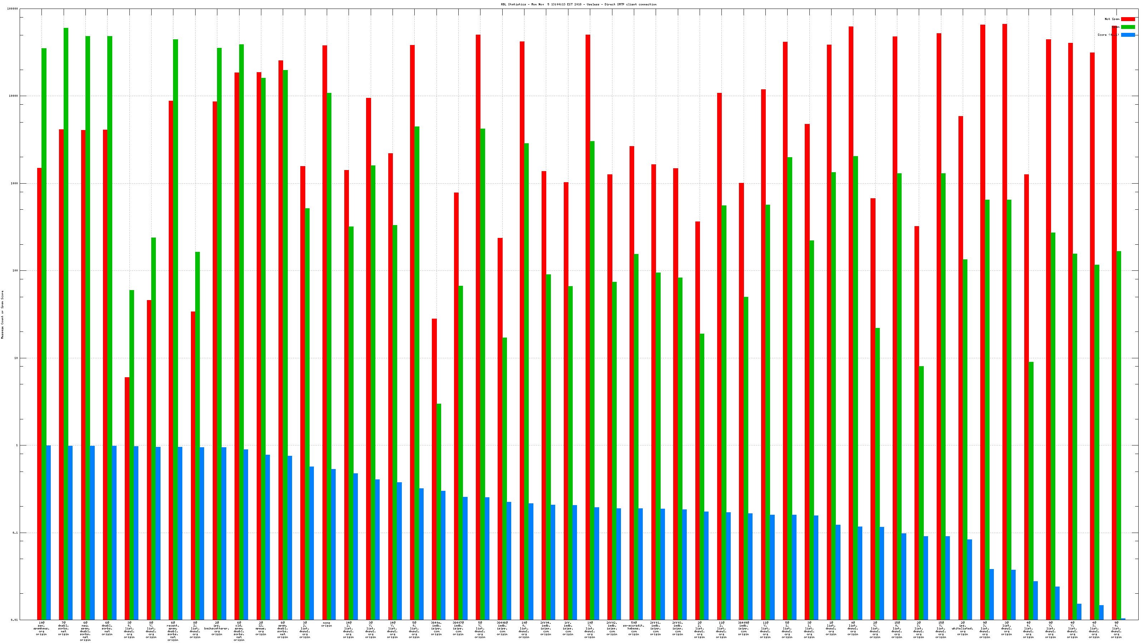Select the recent.spam.dnsbl.sorbs.net x-axis label
Viewport: 1144px width, 643px height.
point(173,632)
